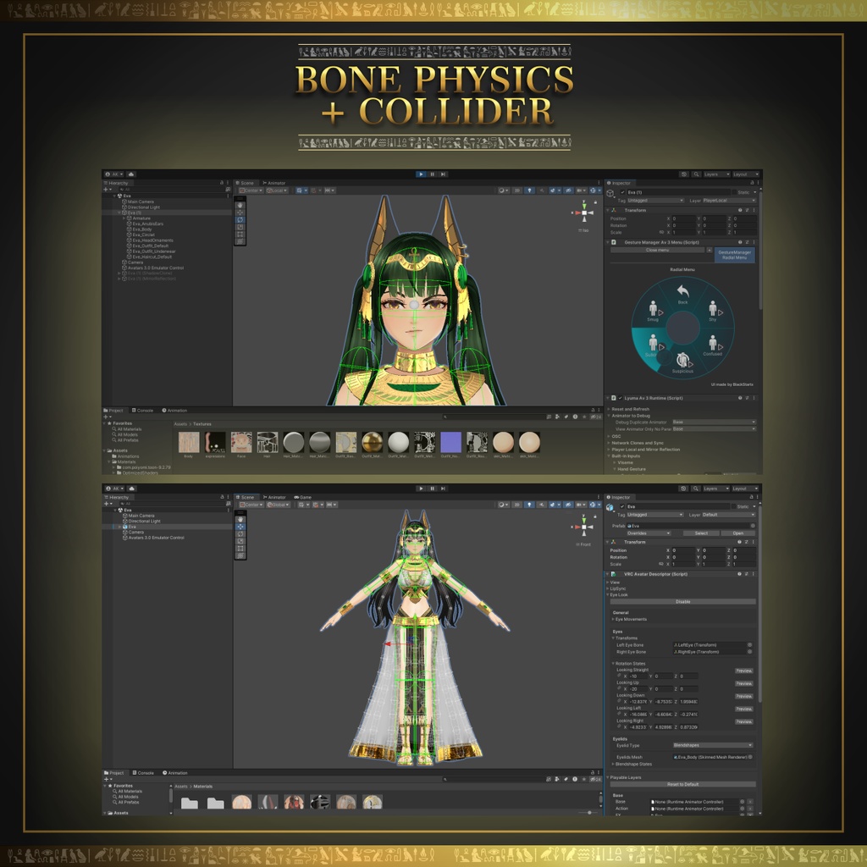Click the asset thumbnail size slider in Materials browser
Viewport: 867px width, 867px height.
click(588, 812)
